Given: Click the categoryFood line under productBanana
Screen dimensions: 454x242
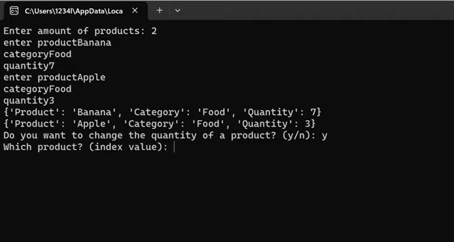Looking at the screenshot, I should (37, 54).
